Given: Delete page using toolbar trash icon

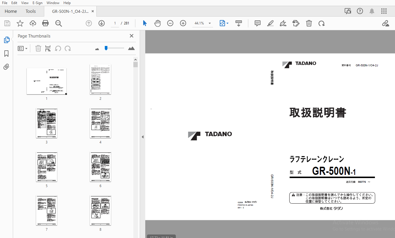Looking at the screenshot, I should click(309, 23).
